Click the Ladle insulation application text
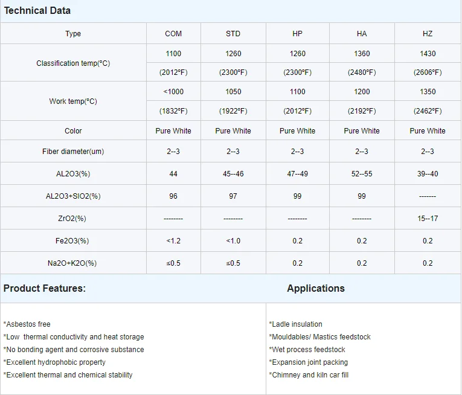462x395 pixels. [x=296, y=324]
